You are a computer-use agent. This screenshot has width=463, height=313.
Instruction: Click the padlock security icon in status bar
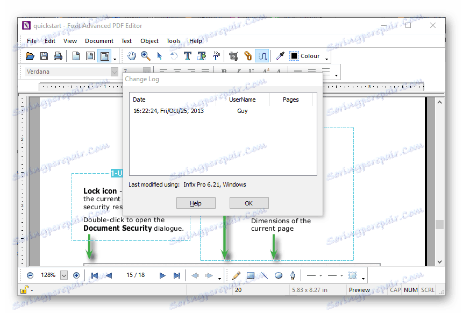pos(24,290)
